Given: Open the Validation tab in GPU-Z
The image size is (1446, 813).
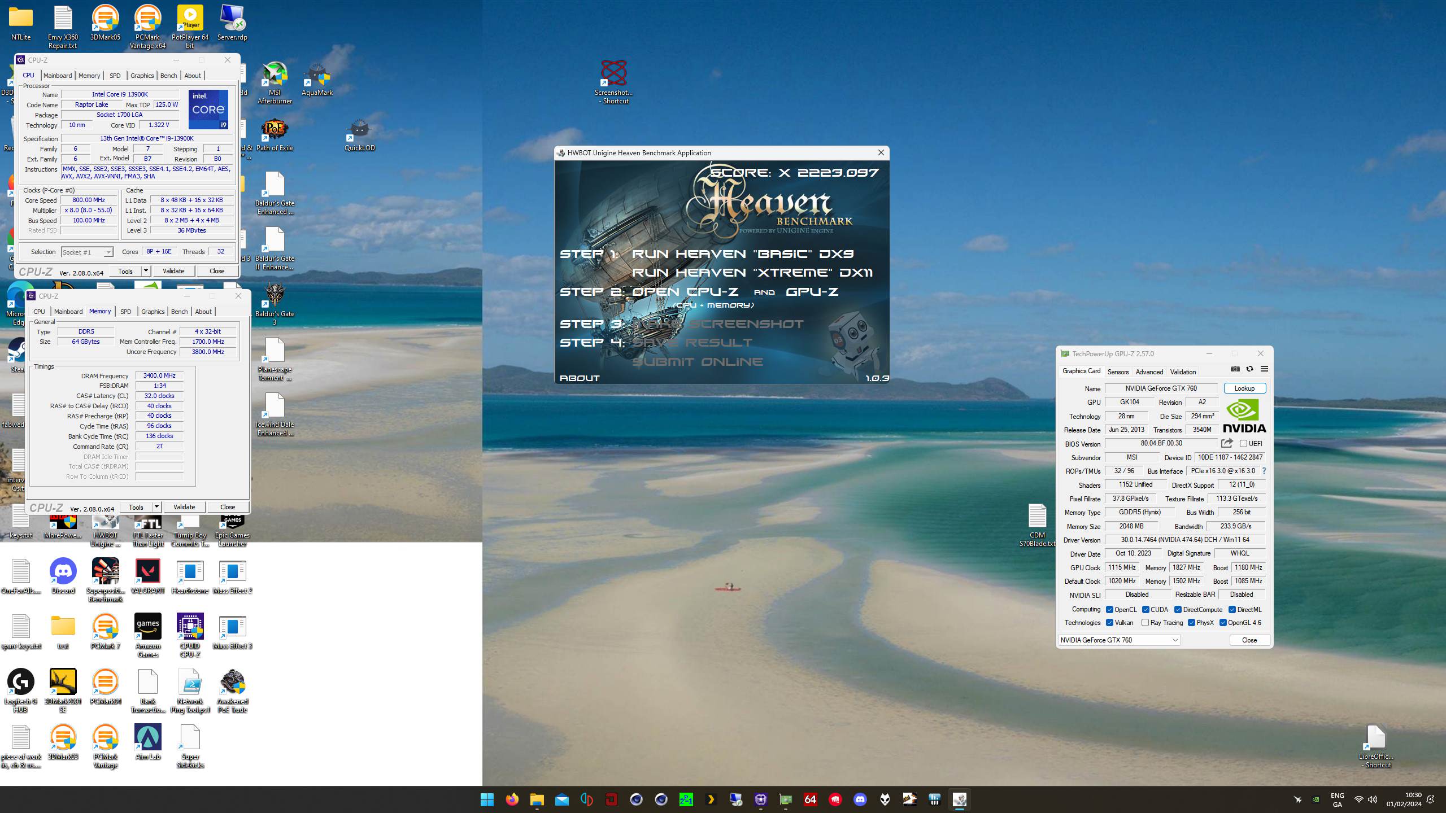Looking at the screenshot, I should point(1183,372).
